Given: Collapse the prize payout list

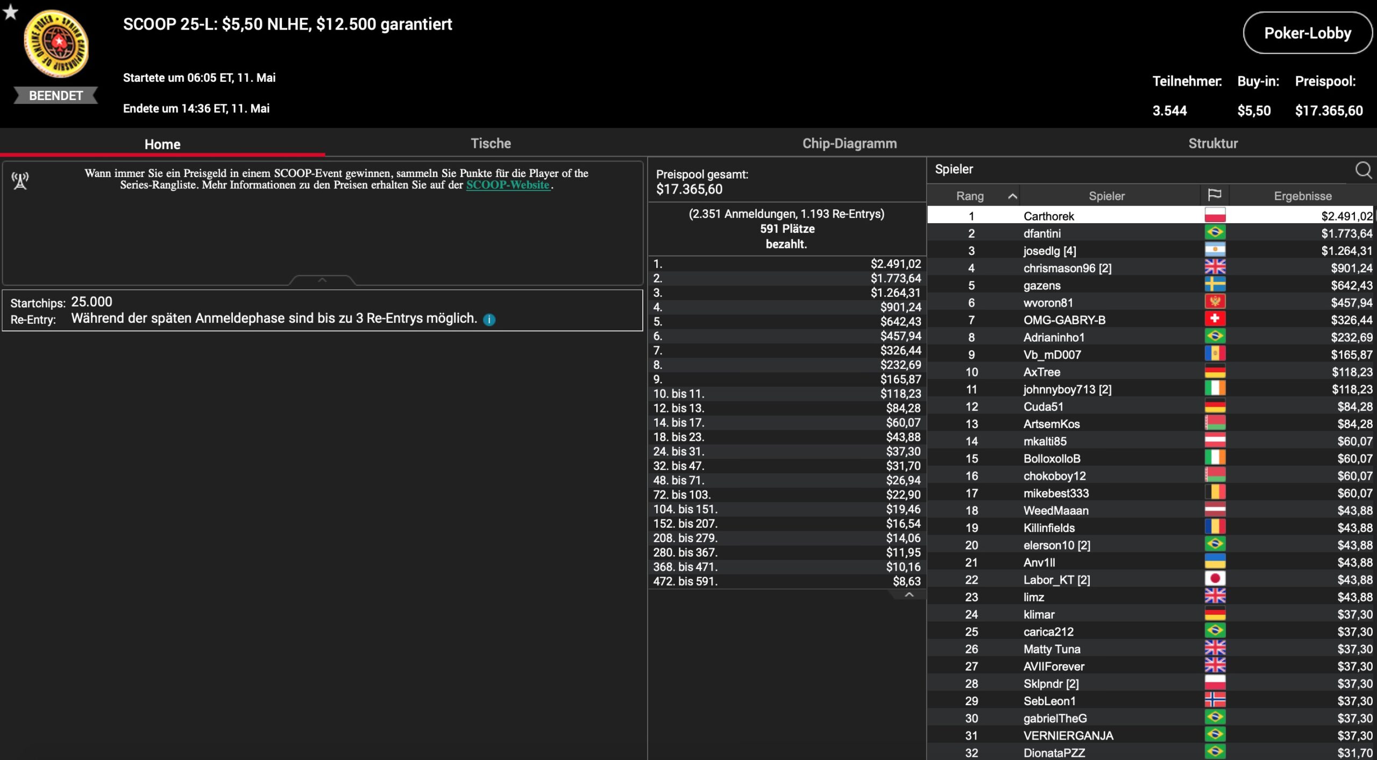Looking at the screenshot, I should pyautogui.click(x=909, y=594).
